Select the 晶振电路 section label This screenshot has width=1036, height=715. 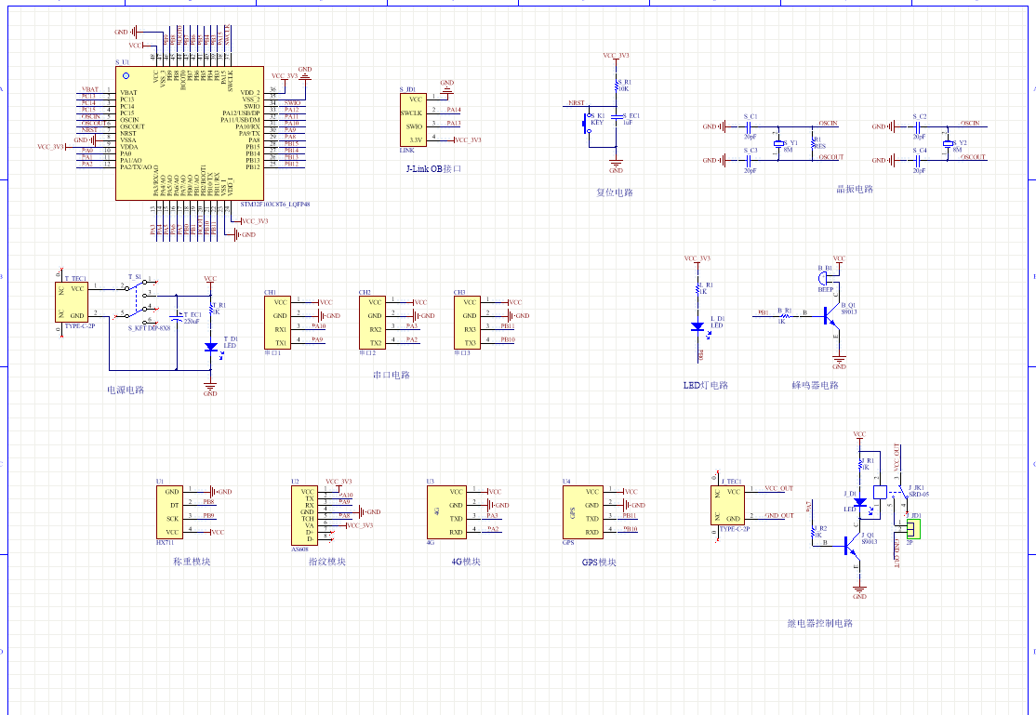pos(855,189)
